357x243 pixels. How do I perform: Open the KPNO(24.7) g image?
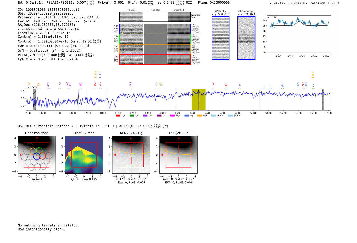[x=131, y=155]
